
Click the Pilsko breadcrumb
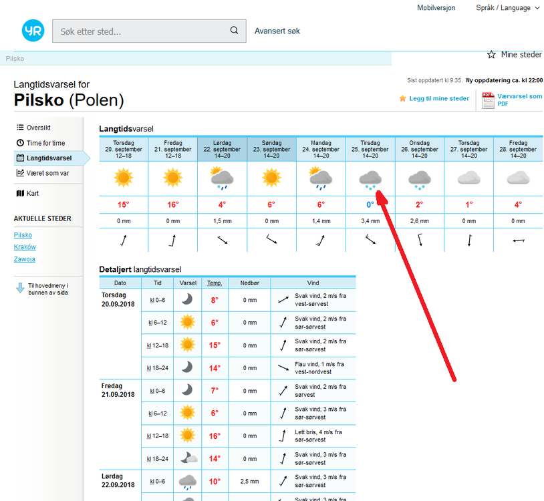point(15,59)
